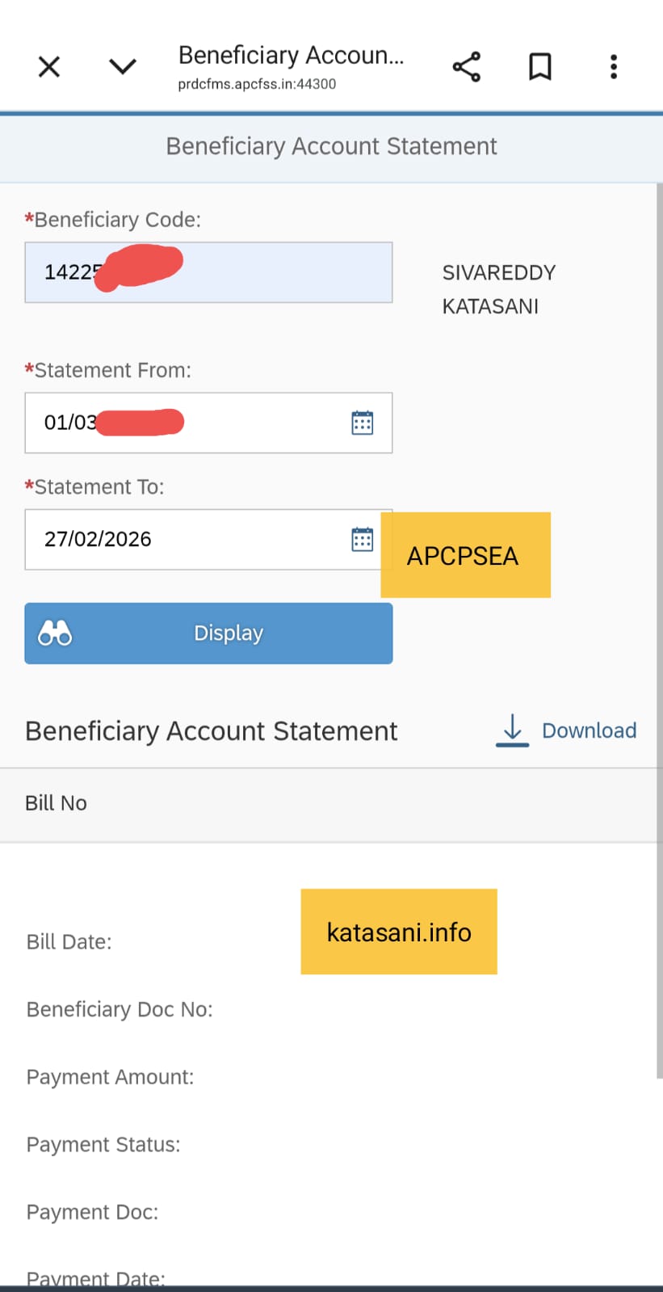Click the download arrow icon
This screenshot has height=1292, width=663.
point(512,730)
